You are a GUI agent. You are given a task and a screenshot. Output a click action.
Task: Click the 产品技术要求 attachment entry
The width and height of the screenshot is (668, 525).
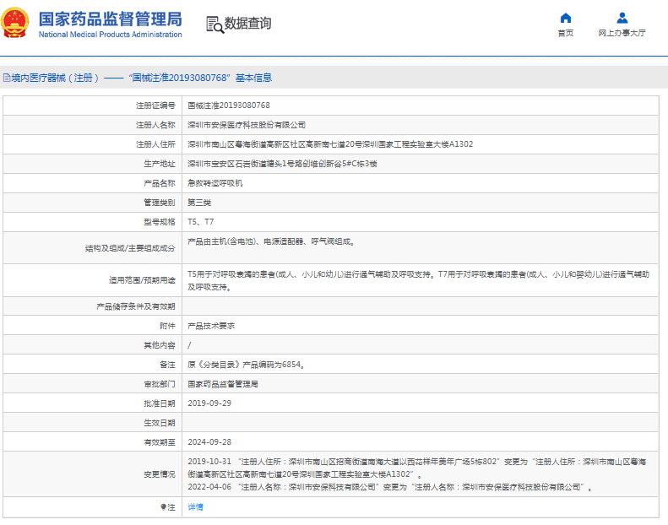(211, 326)
